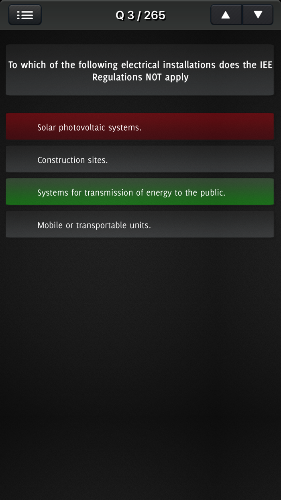The width and height of the screenshot is (281, 500).
Task: Select answer Construction sites
Action: [140, 159]
